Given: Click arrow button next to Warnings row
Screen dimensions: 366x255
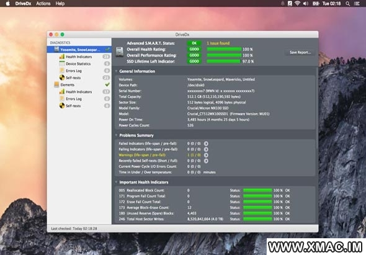Looking at the screenshot, I should [206, 155].
